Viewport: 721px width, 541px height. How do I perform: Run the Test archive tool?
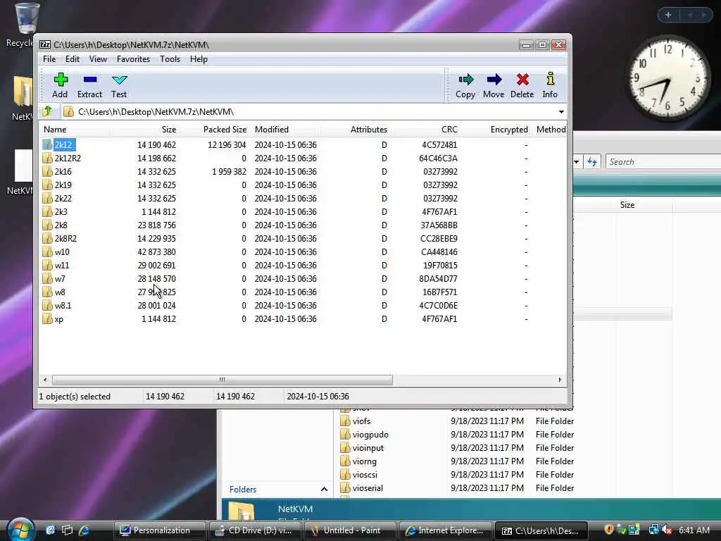coord(119,85)
